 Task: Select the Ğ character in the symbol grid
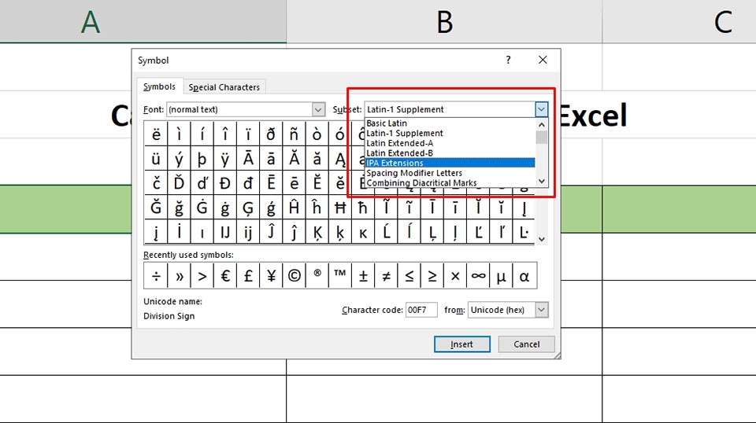pos(156,207)
